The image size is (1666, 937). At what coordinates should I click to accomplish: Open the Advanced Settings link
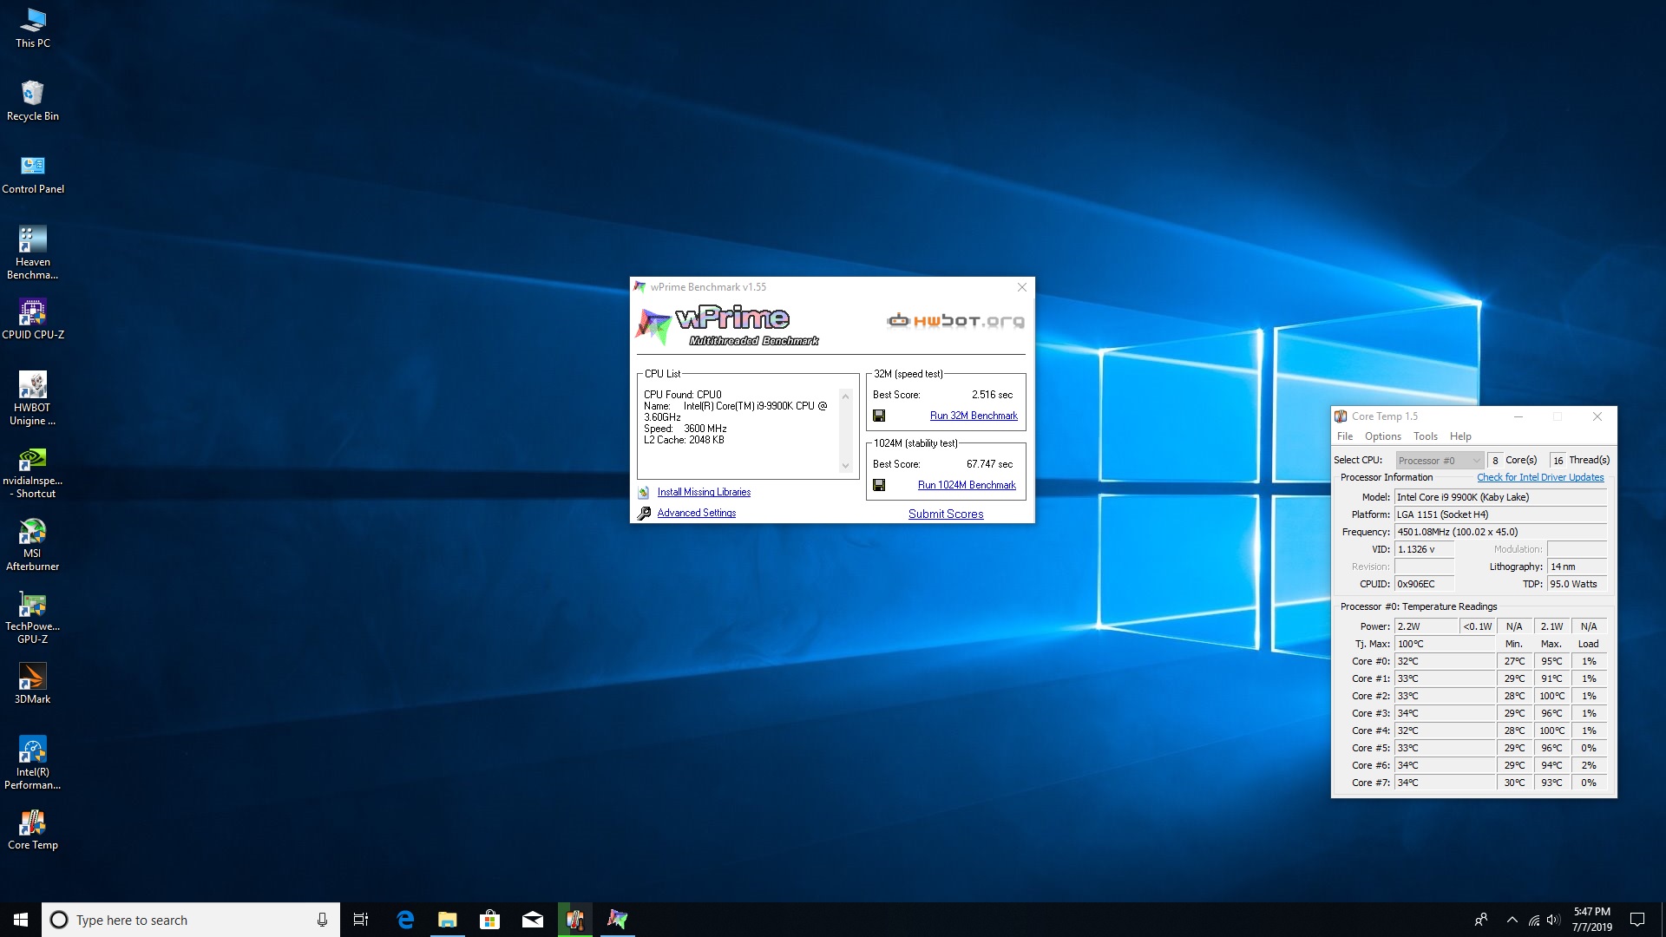click(697, 513)
